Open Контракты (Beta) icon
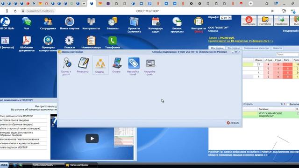This screenshot has width=299, height=168. point(199,25)
